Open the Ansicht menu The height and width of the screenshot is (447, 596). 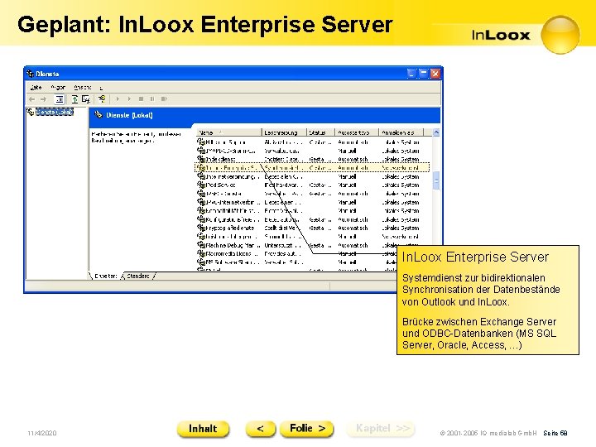pos(83,88)
